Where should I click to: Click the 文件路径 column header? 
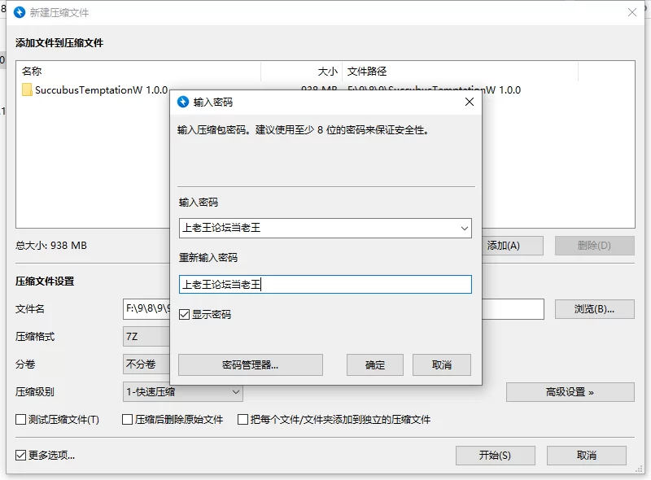click(x=460, y=72)
